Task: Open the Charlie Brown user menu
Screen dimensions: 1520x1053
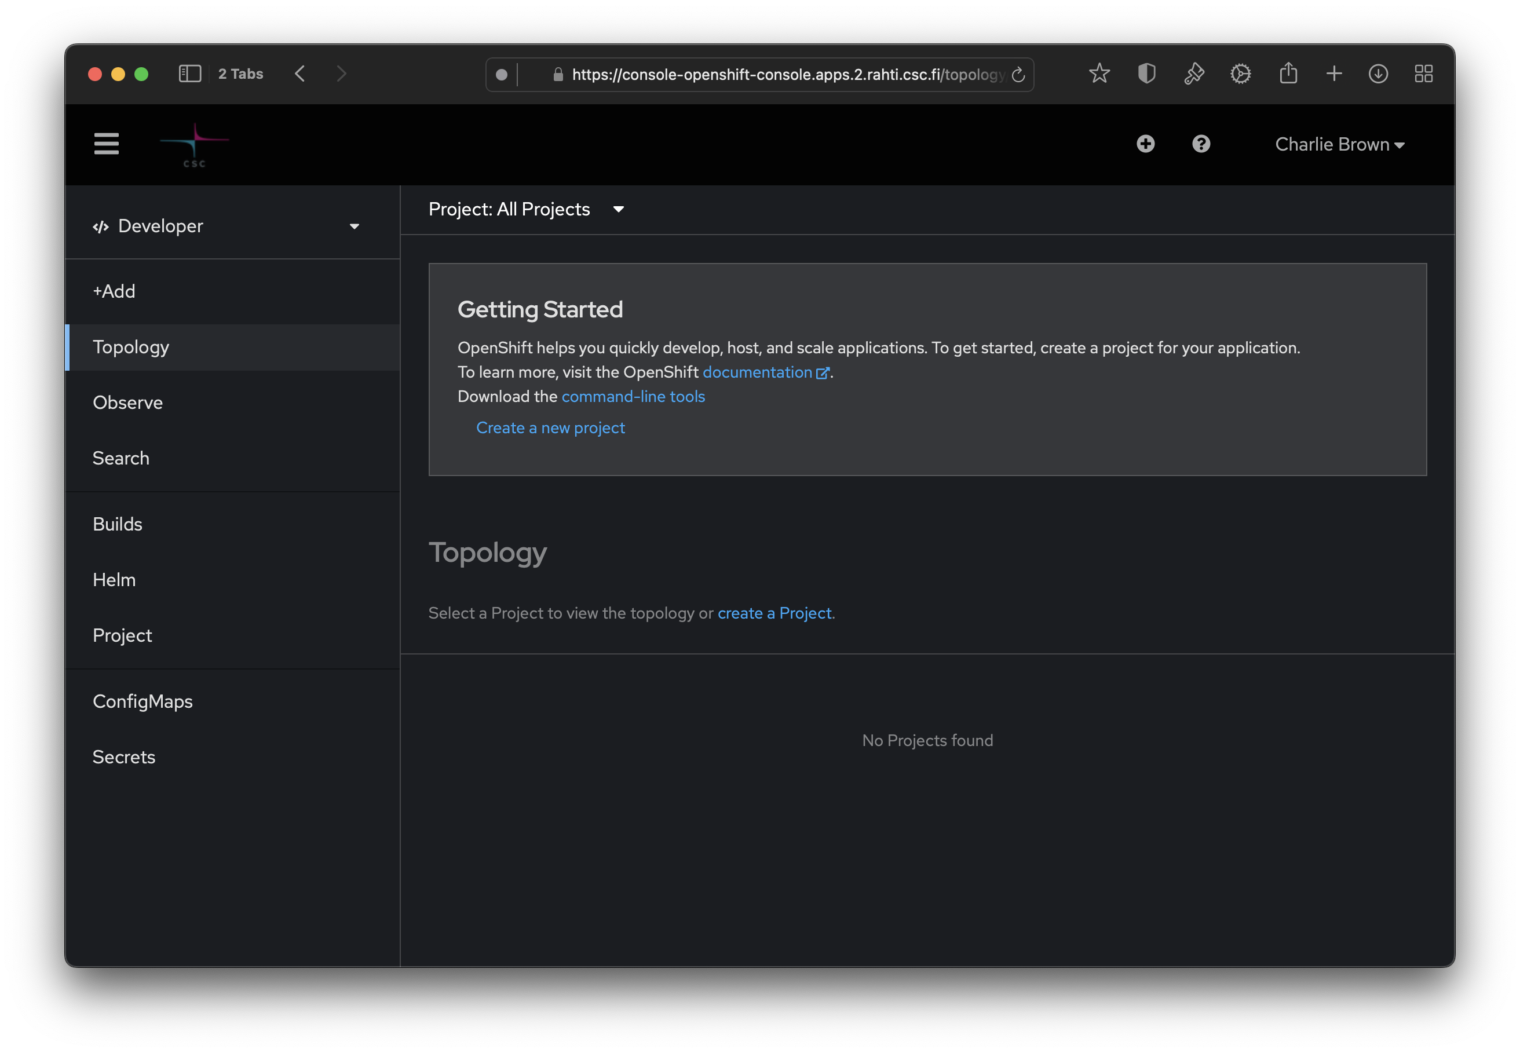Action: coord(1339,144)
